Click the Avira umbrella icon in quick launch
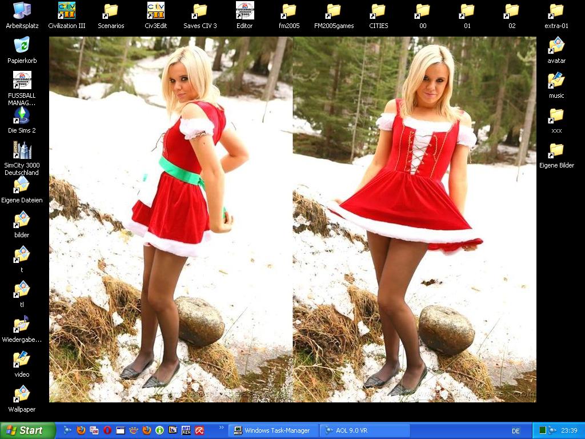The width and height of the screenshot is (585, 439). pyautogui.click(x=199, y=430)
